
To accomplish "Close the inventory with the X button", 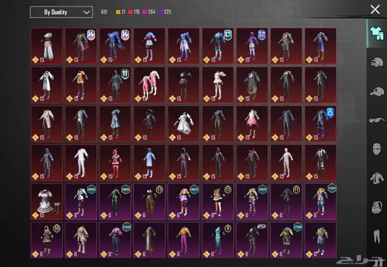I will pyautogui.click(x=375, y=9).
